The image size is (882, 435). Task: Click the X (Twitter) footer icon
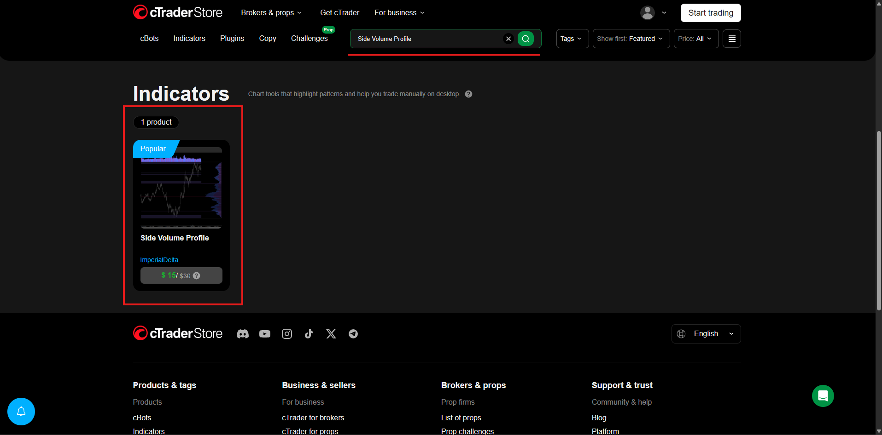[331, 334]
